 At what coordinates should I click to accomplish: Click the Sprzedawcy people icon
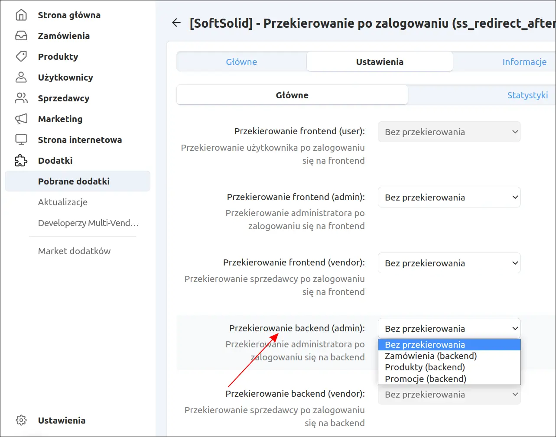[21, 98]
